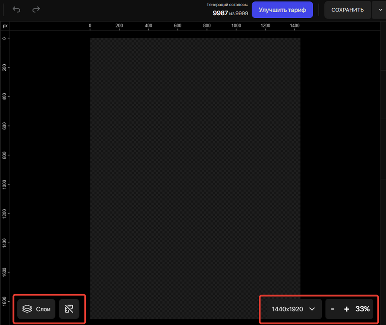
Task: Save with the СОХРАНИТЬ button
Action: click(348, 10)
